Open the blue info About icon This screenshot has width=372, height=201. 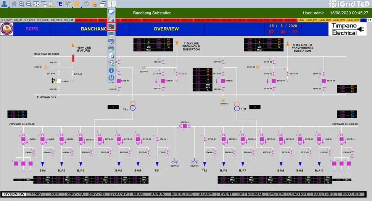111,70
